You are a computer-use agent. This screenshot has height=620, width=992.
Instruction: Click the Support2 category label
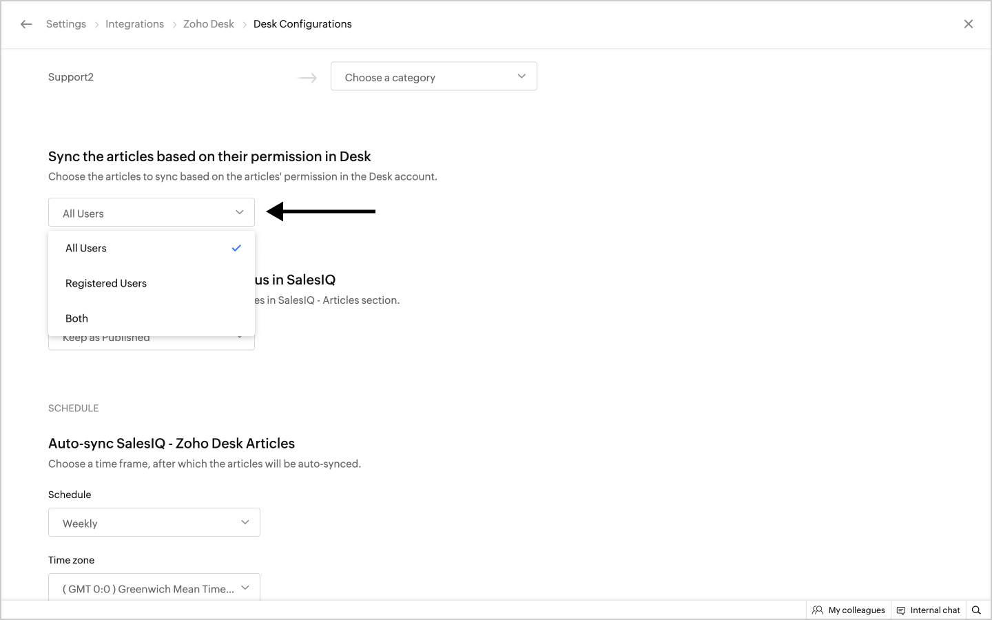pyautogui.click(x=71, y=77)
